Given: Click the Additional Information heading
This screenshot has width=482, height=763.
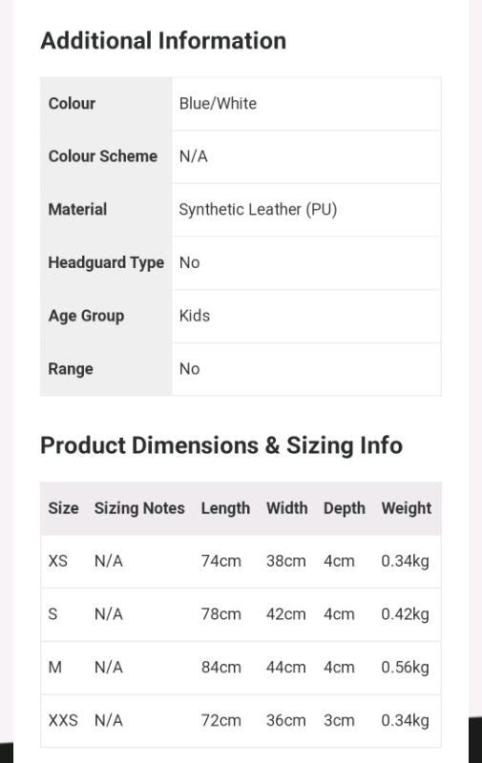Looking at the screenshot, I should [163, 40].
